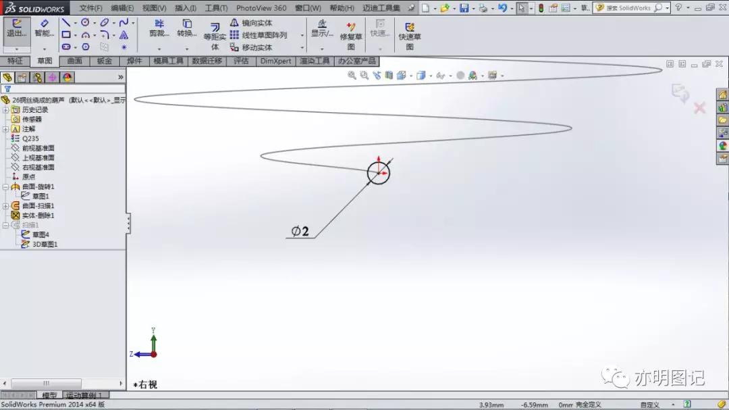Image resolution: width=729 pixels, height=410 pixels.
Task: Collapse the 曲面-旋转1 tree node
Action: [x=5, y=186]
